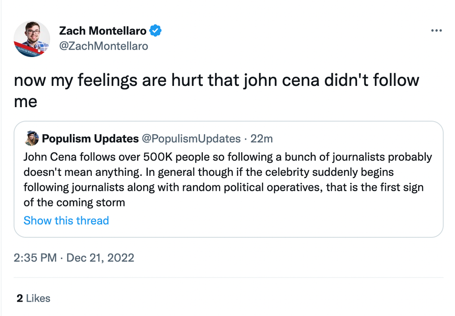The width and height of the screenshot is (455, 316).
Task: Open the @ZachMontellaro handle link
Action: click(x=104, y=46)
